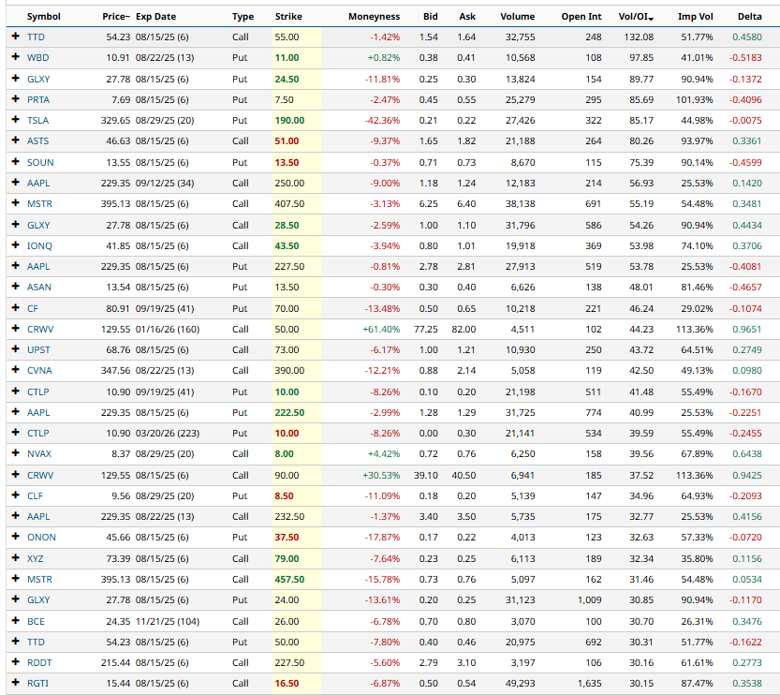
Task: Open the BCE symbol link
Action: click(x=36, y=621)
